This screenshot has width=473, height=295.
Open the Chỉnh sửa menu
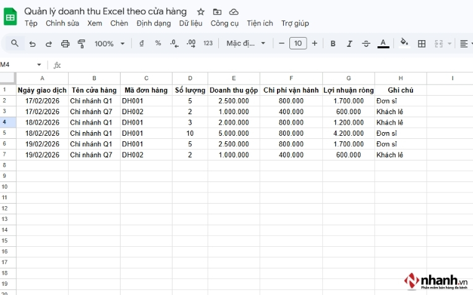point(62,23)
